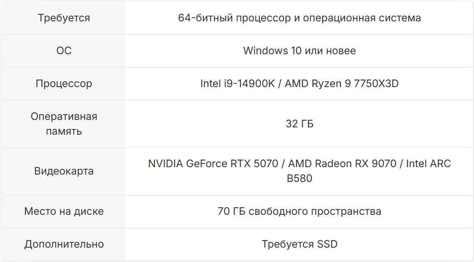Select the Требуется SSD value cell
The image size is (474, 262).
tap(299, 244)
